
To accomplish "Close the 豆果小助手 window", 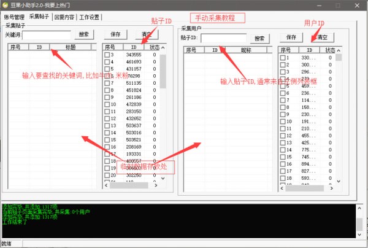I will [x=357, y=6].
